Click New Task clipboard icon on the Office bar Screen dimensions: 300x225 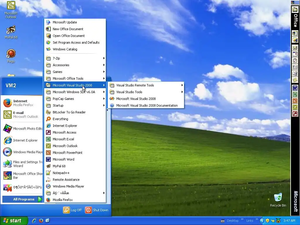coord(295,61)
